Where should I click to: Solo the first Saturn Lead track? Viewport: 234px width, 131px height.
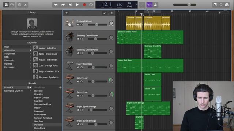pos(82,82)
